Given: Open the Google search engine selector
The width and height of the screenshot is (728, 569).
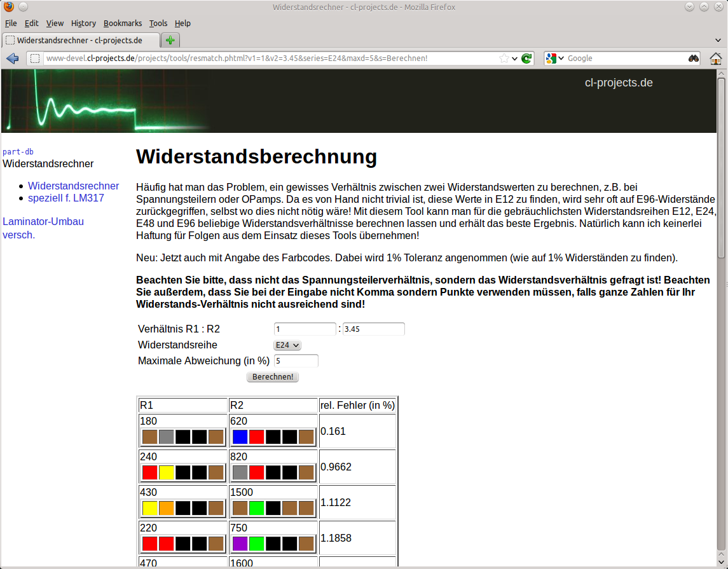Looking at the screenshot, I should pyautogui.click(x=555, y=58).
